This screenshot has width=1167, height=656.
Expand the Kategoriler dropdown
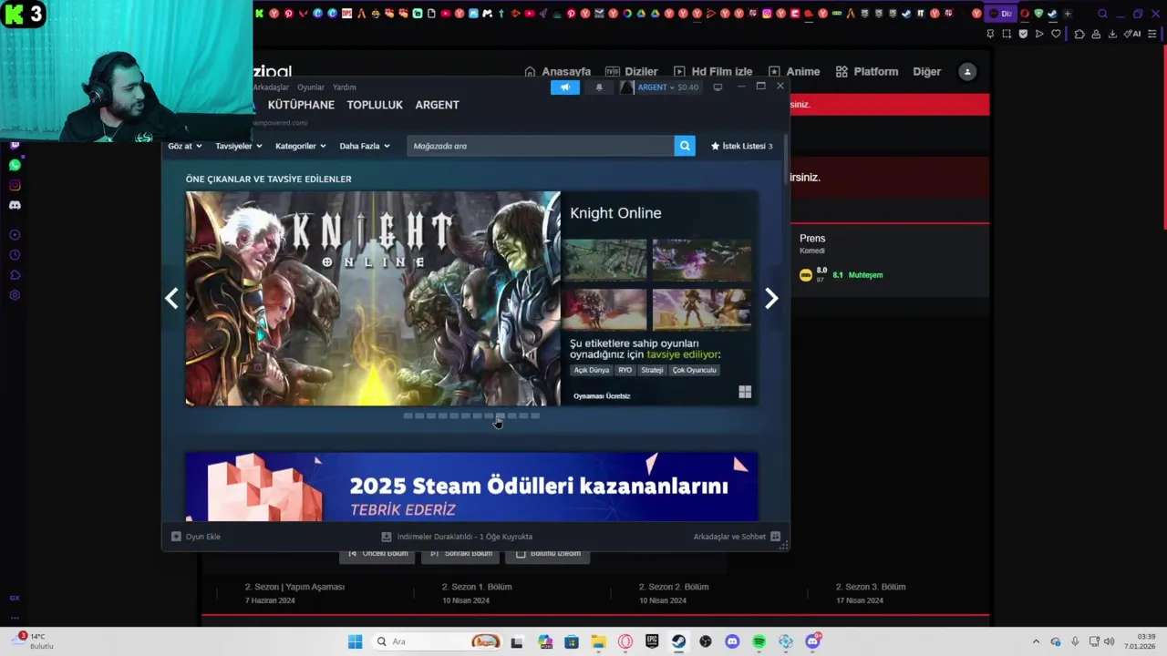coord(300,146)
